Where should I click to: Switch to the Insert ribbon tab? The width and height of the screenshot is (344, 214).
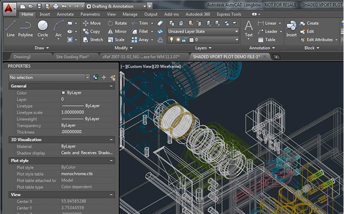point(45,14)
